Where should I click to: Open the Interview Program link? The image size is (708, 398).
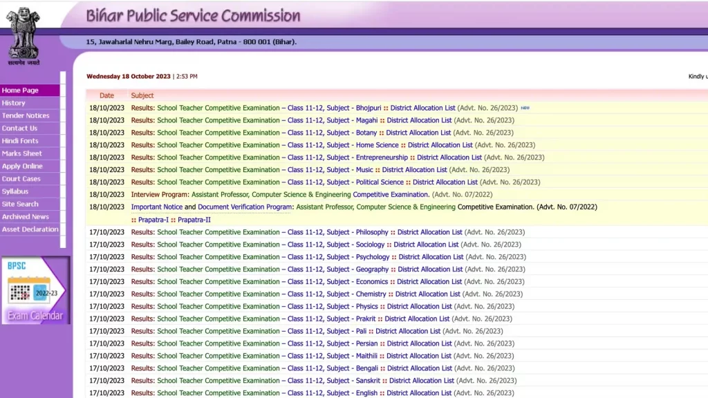click(160, 194)
